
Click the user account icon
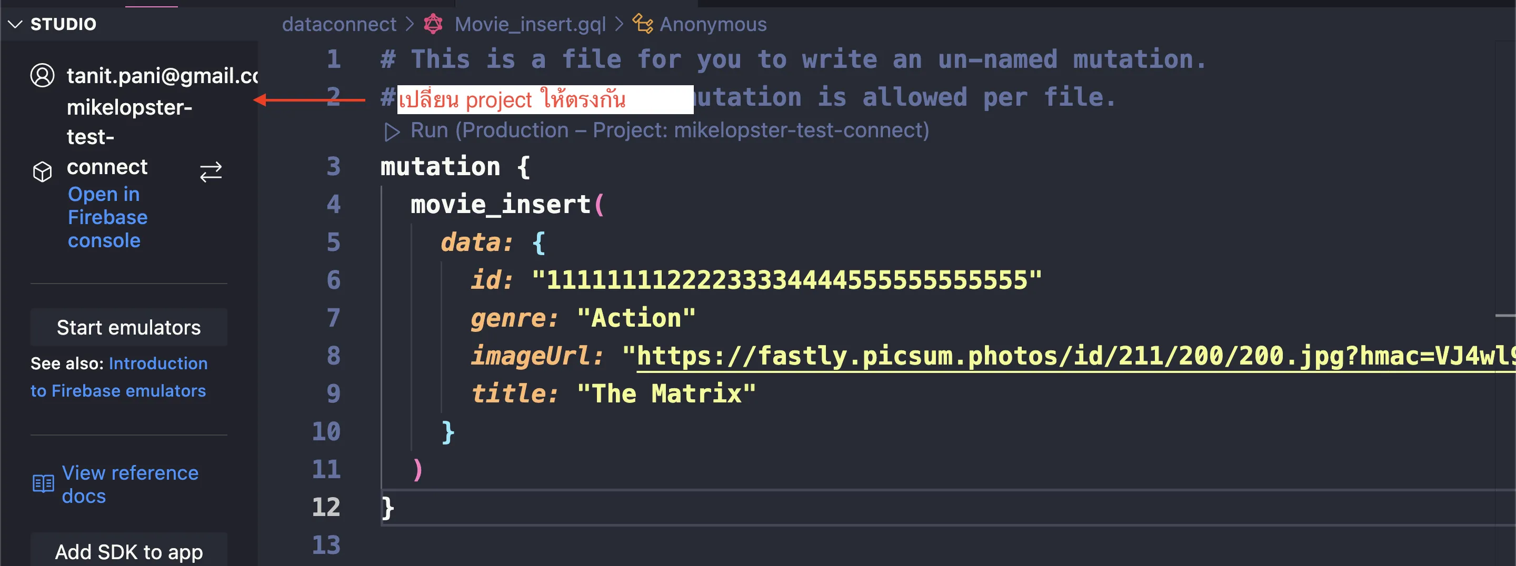pyautogui.click(x=42, y=75)
